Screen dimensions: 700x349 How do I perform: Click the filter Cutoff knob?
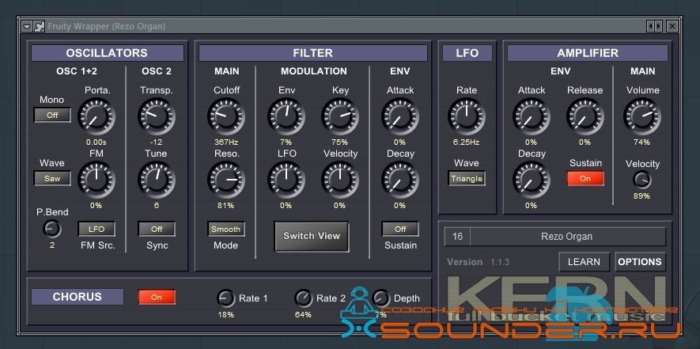[x=226, y=116]
